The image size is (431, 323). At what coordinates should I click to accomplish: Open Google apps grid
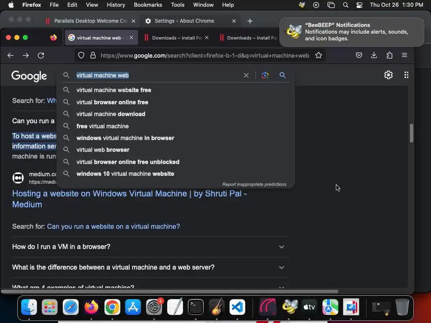tap(406, 75)
